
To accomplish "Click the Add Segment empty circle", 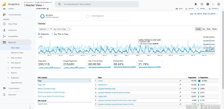I will tap(88, 16).
